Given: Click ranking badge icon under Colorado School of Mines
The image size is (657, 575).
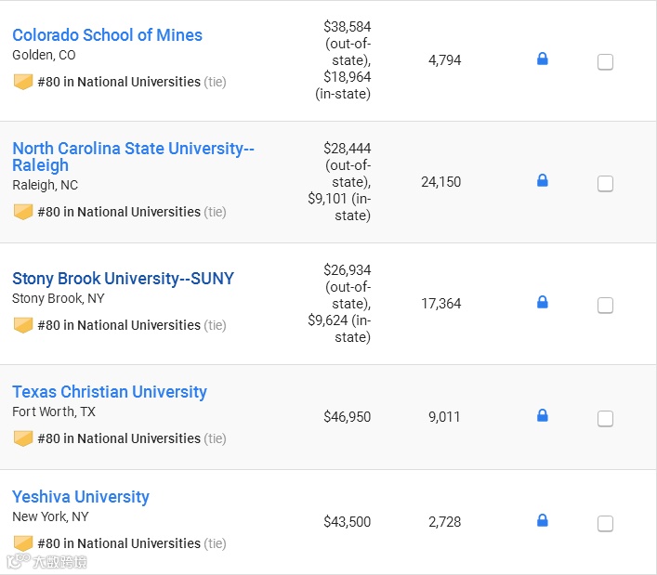Looking at the screenshot, I should click(23, 82).
